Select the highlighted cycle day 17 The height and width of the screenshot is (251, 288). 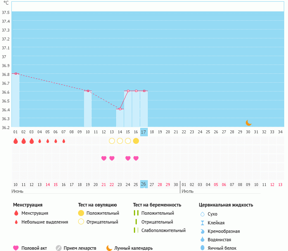pos(144,132)
